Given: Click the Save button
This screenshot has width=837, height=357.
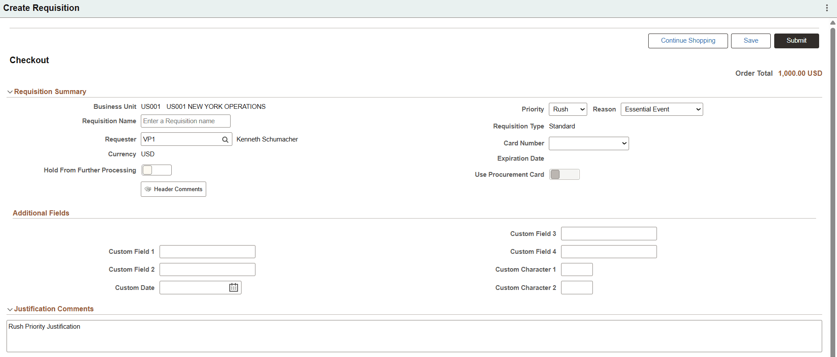Looking at the screenshot, I should (751, 41).
